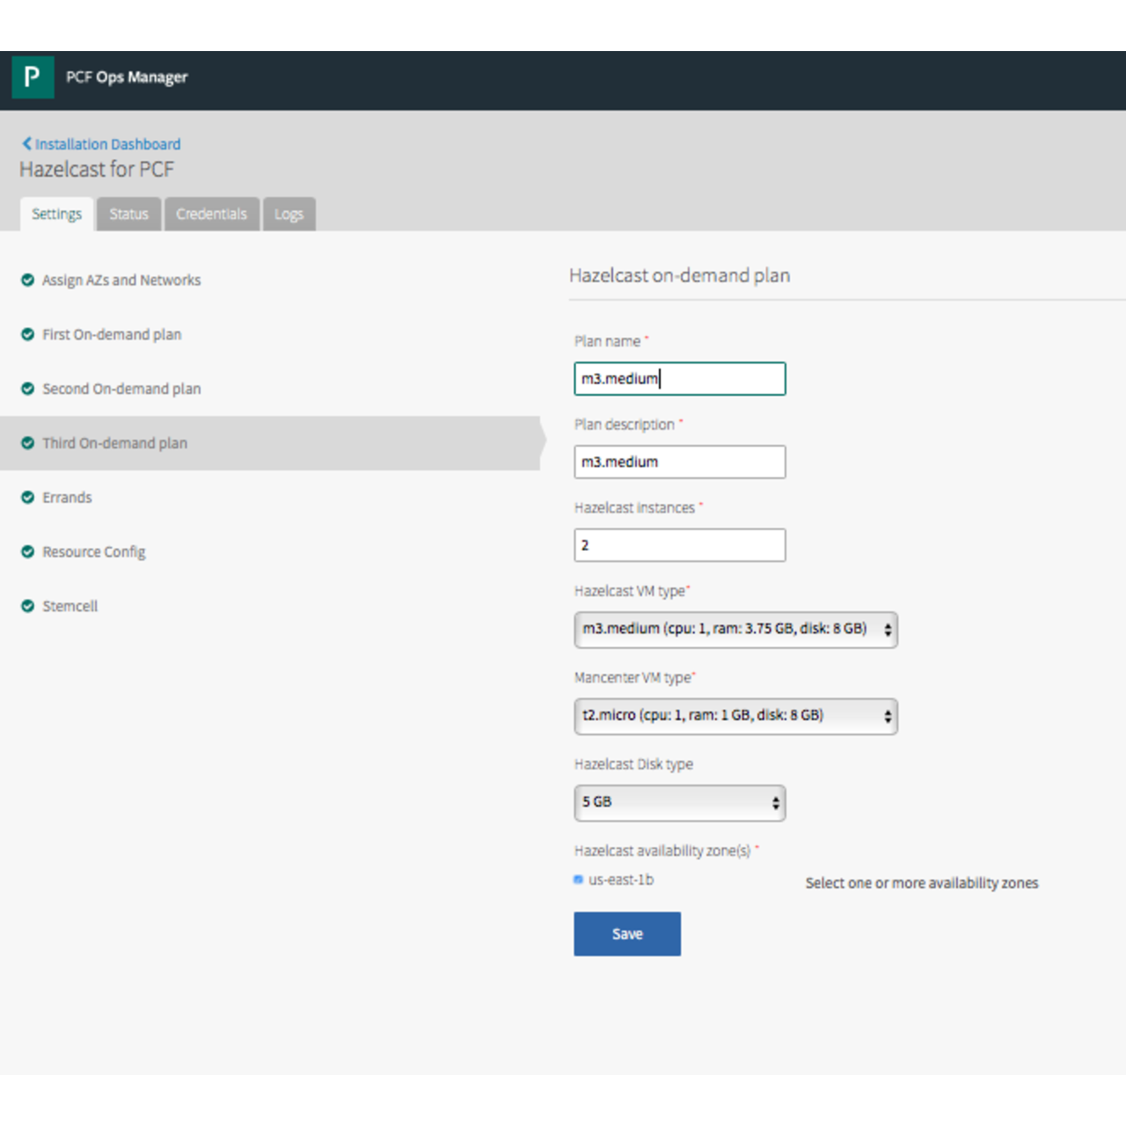Click the green check icon for Second On-demand plan
This screenshot has height=1126, width=1126.
(27, 389)
